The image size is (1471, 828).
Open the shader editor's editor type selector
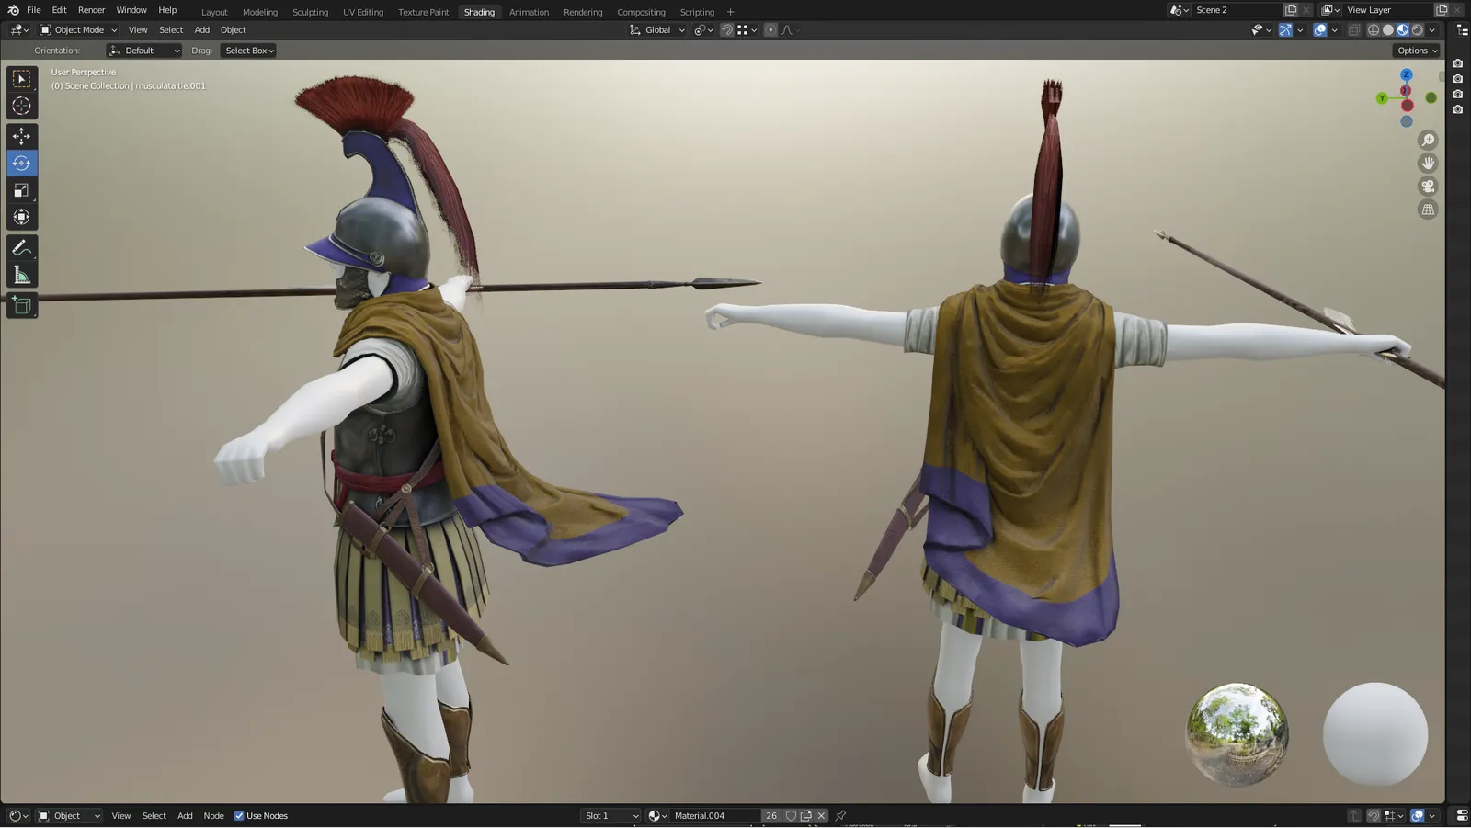[x=18, y=816]
